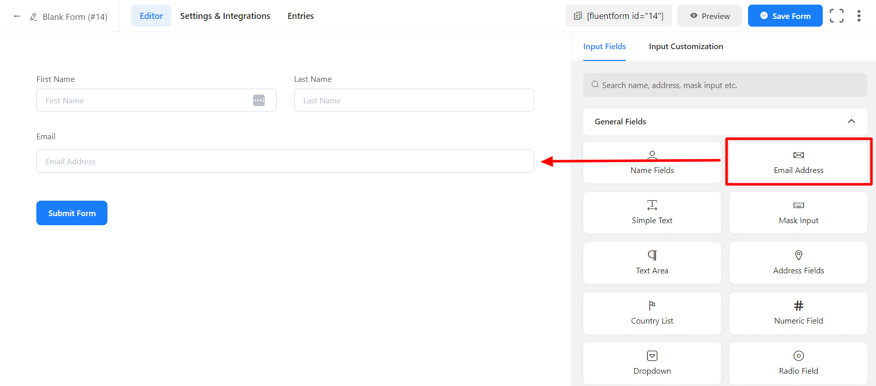This screenshot has width=876, height=386.
Task: Add the Country List field
Action: [x=652, y=313]
